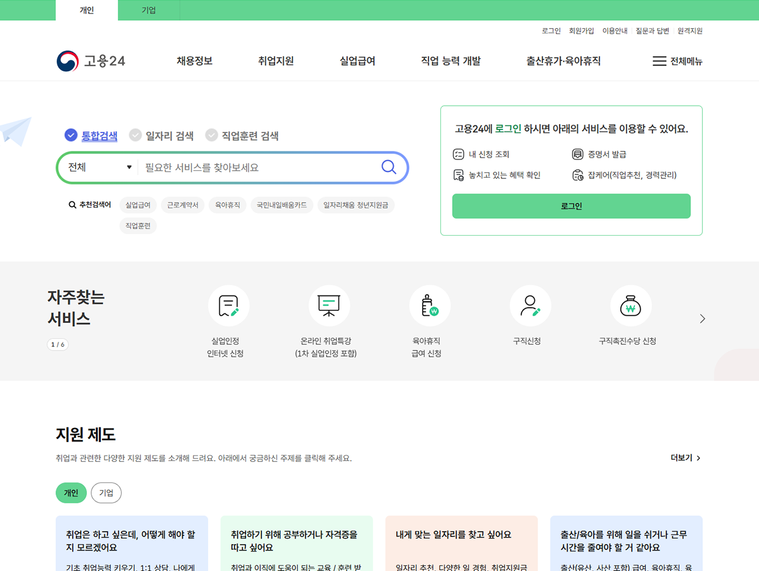Open the 원격지원 link
The height and width of the screenshot is (571, 759).
click(690, 31)
